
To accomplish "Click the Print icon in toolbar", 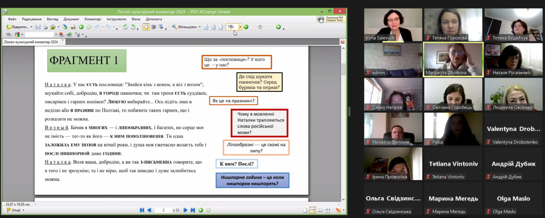I will pyautogui.click(x=45, y=27).
